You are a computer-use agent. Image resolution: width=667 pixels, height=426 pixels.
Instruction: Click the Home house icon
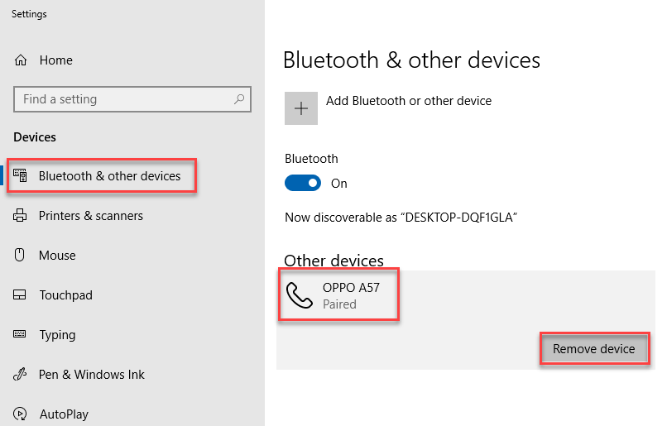point(21,60)
